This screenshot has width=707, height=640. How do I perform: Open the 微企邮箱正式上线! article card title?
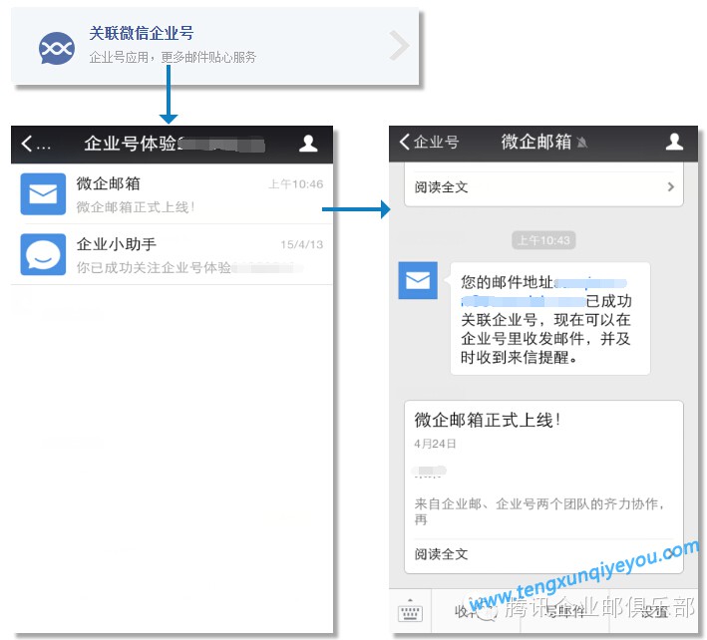[488, 420]
